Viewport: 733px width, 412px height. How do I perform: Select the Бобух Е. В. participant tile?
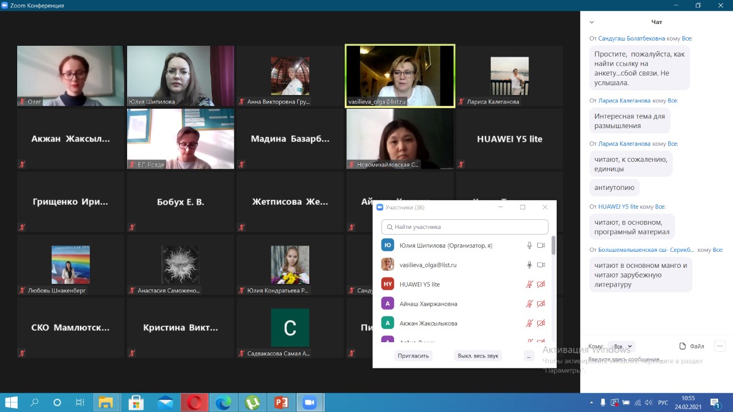point(180,201)
